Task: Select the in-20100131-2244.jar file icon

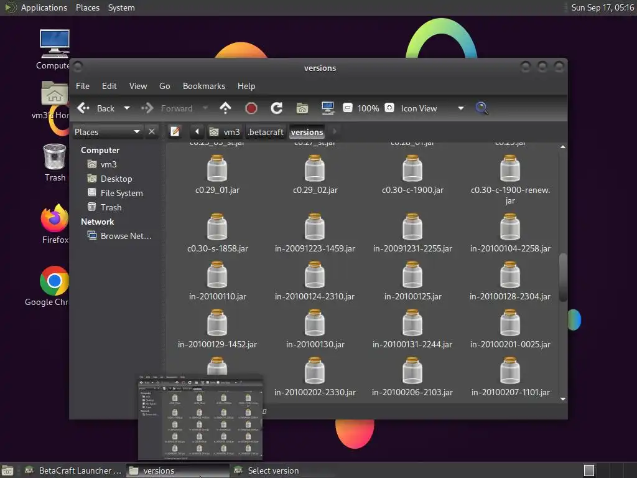Action: pos(412,323)
